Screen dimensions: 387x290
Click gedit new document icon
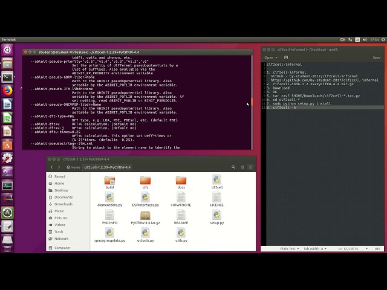pos(286,57)
